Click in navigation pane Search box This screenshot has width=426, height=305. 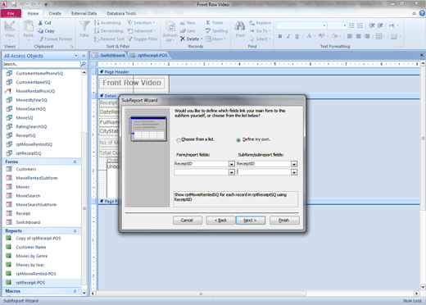[x=42, y=64]
